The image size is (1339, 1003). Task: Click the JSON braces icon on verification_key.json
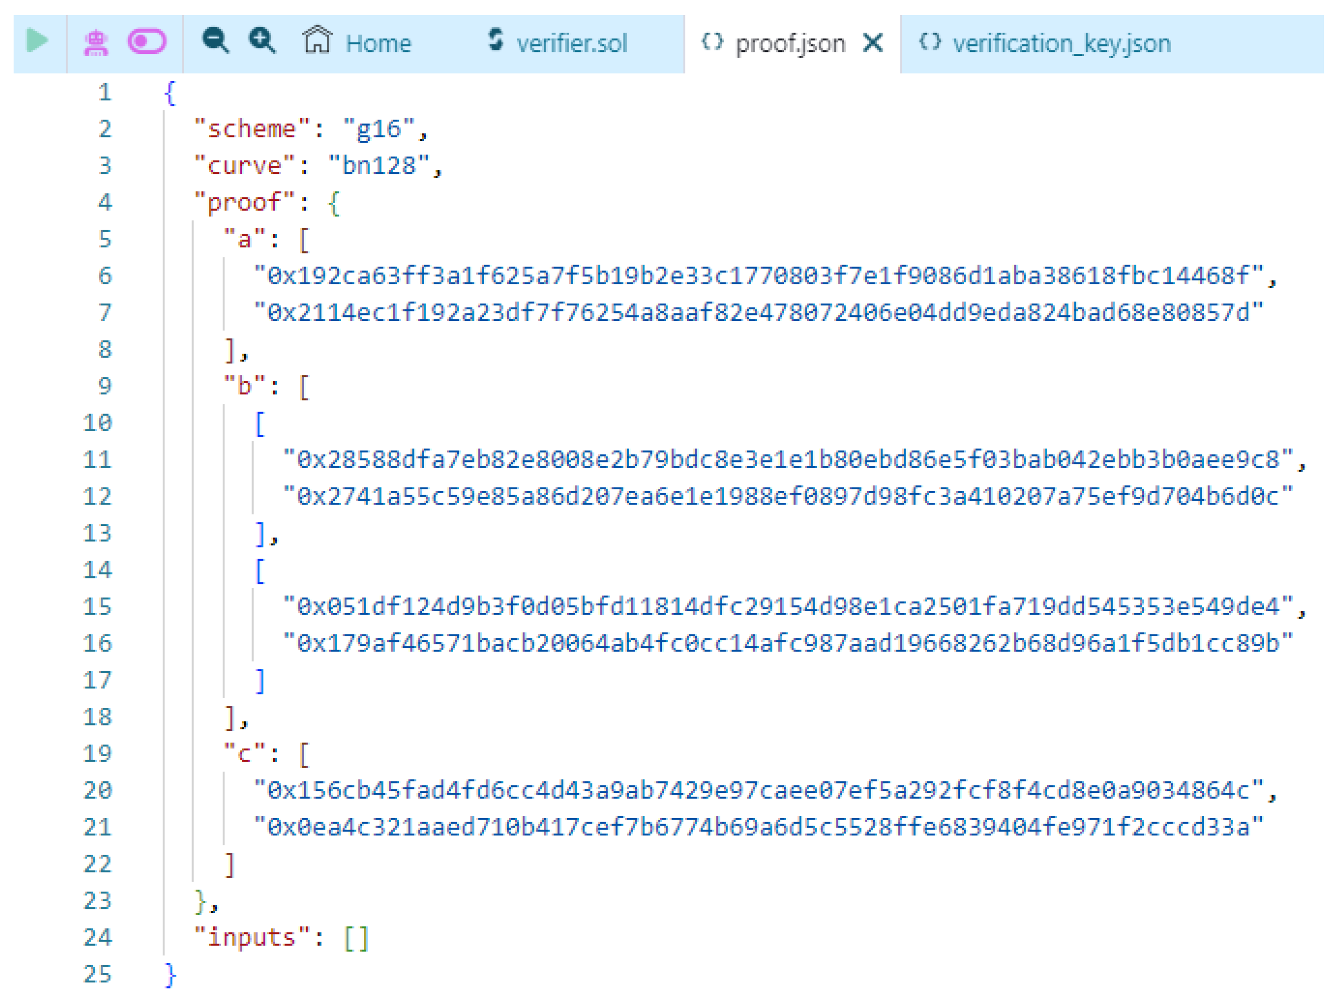click(x=929, y=42)
